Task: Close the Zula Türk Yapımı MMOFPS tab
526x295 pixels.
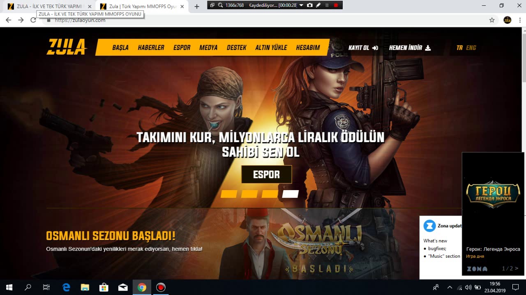Action: coord(182,7)
